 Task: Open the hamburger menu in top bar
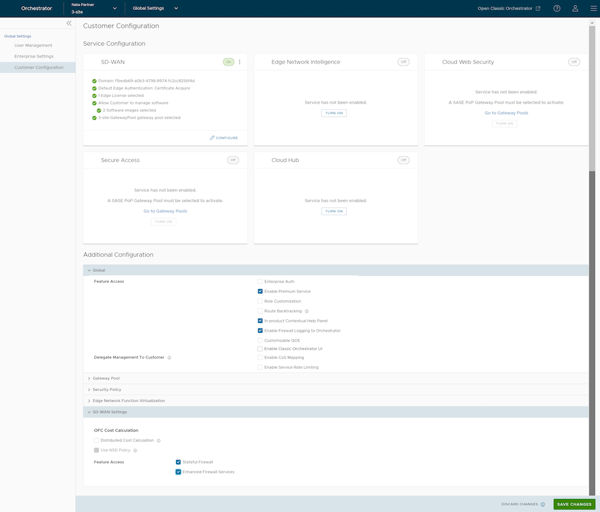tap(592, 9)
